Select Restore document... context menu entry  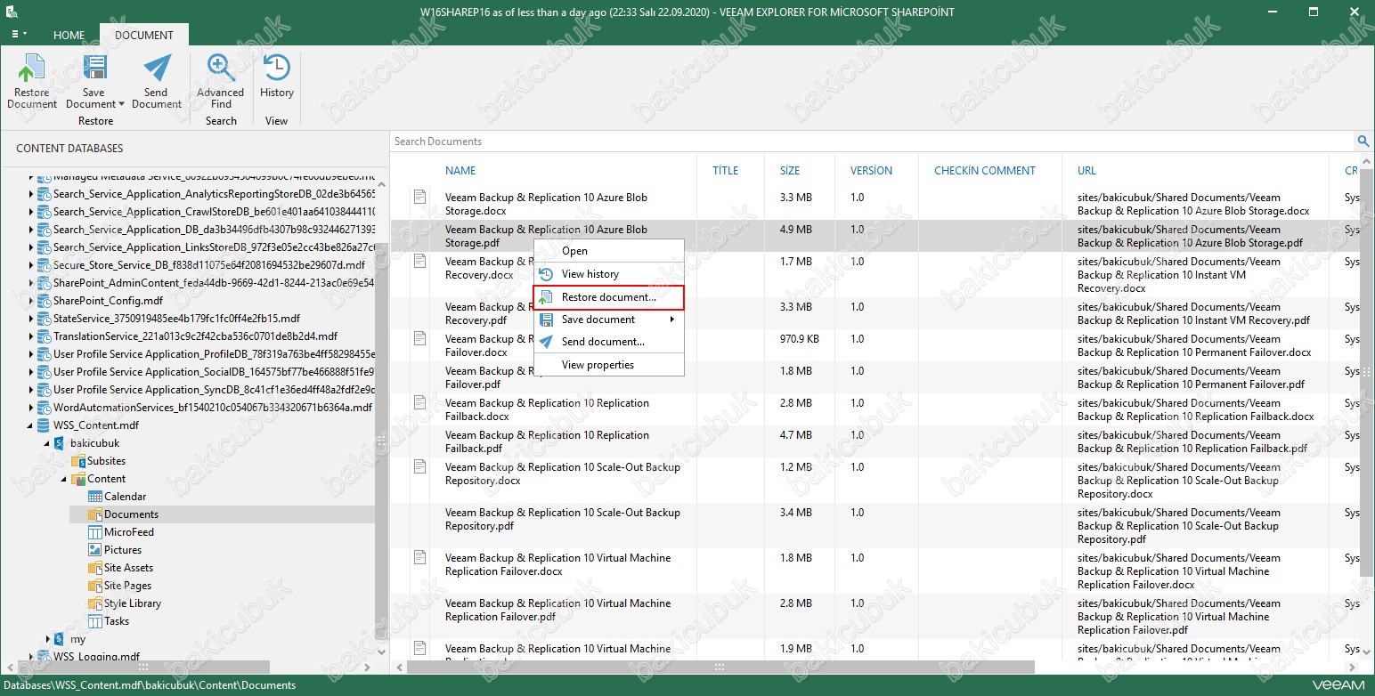(x=609, y=296)
